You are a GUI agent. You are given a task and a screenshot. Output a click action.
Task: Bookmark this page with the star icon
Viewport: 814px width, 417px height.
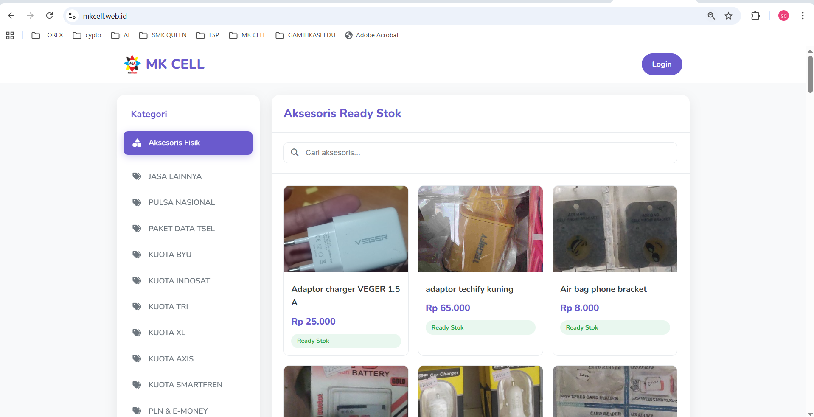729,16
